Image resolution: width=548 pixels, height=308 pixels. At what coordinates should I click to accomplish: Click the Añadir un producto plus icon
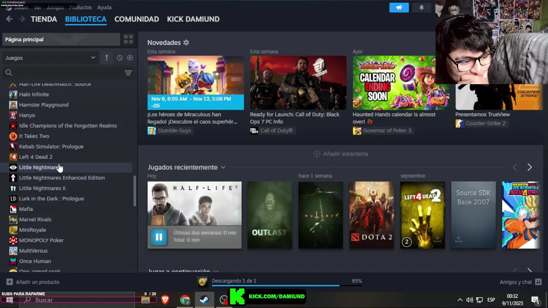[x=9, y=282]
